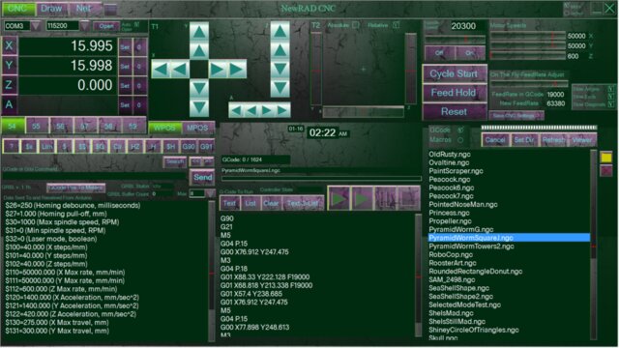Click the Cycle Start button
Viewport: 619px width, 348px height.
pyautogui.click(x=454, y=73)
